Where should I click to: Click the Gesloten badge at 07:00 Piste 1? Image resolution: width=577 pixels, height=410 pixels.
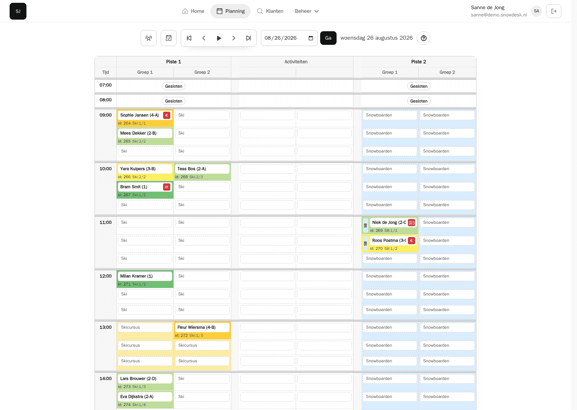coord(174,86)
